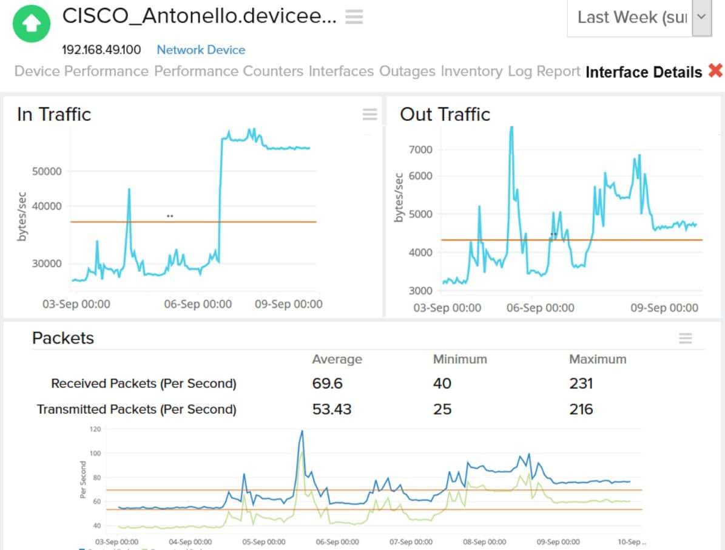Screen dimensions: 725x550
Task: Open the Last Week time range dropdown
Action: click(639, 18)
